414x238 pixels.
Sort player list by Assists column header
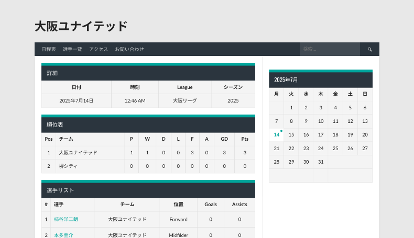(239, 205)
